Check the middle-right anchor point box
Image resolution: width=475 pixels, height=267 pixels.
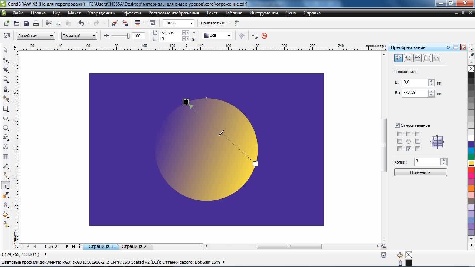pyautogui.click(x=417, y=141)
